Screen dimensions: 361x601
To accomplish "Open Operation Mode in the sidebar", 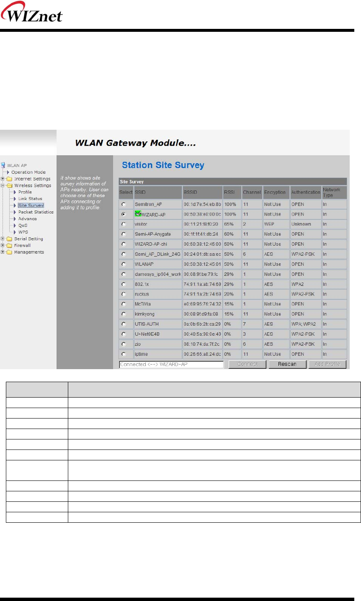I will pos(28,172).
